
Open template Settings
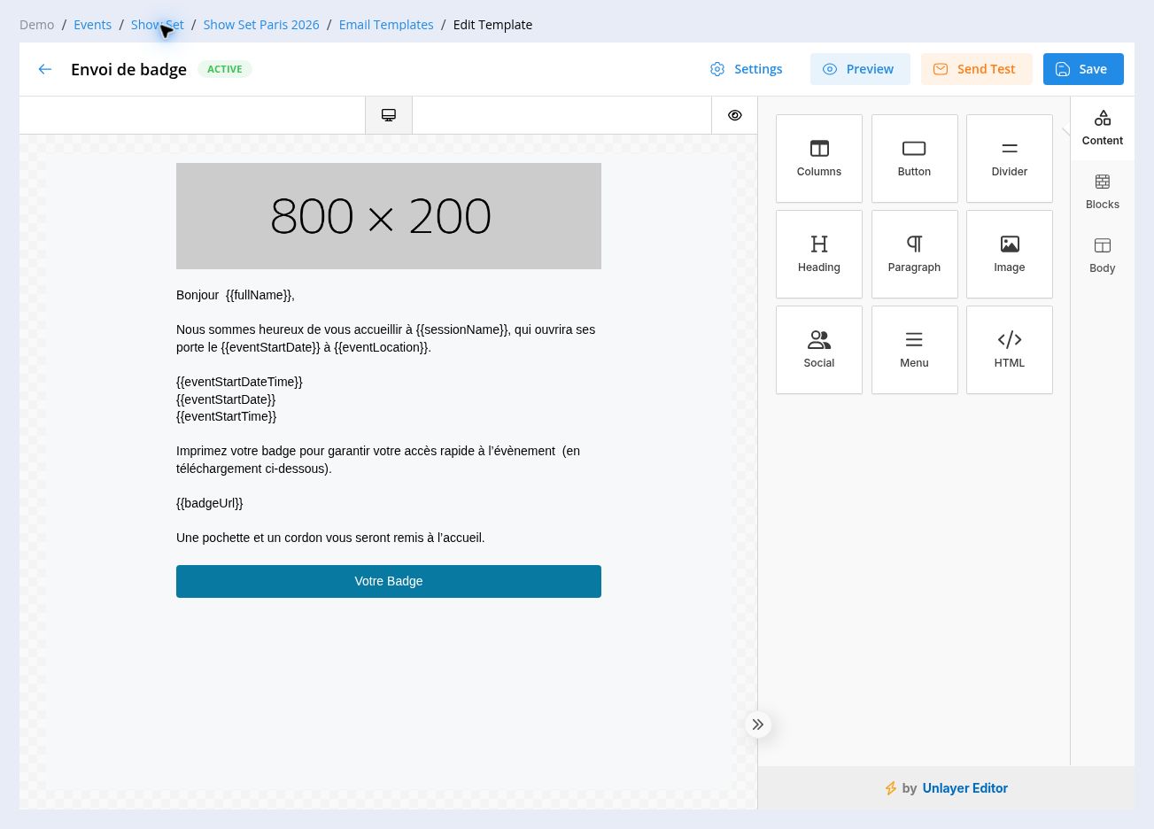[746, 69]
